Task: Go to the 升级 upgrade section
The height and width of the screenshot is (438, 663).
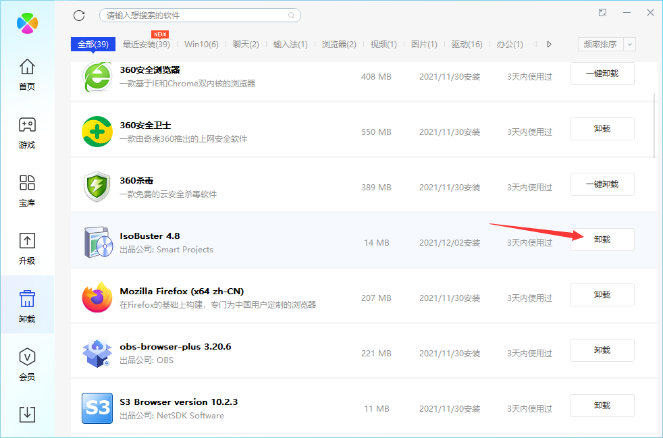Action: [x=27, y=248]
